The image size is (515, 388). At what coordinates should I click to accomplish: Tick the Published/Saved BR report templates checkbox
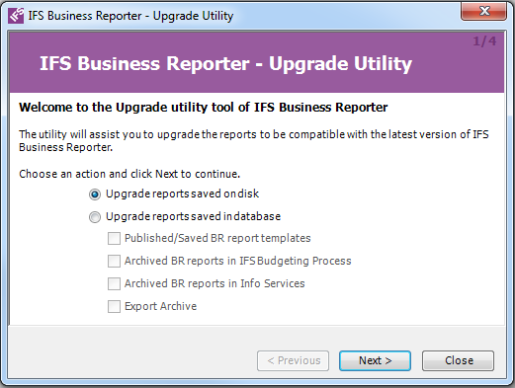pos(114,238)
